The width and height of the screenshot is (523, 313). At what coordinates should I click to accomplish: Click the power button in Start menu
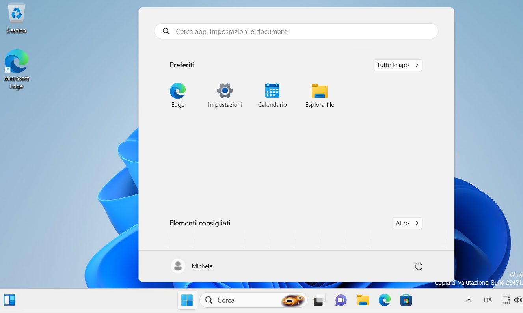pyautogui.click(x=419, y=266)
